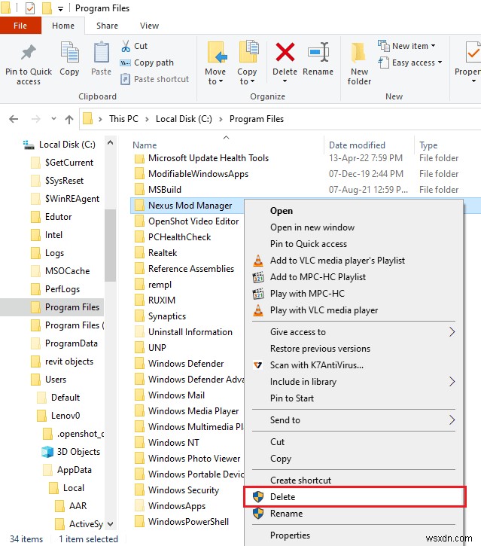
Task: Click navigation pane scroll up arrow
Action: [111, 142]
